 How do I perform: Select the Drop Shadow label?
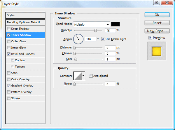20,29
